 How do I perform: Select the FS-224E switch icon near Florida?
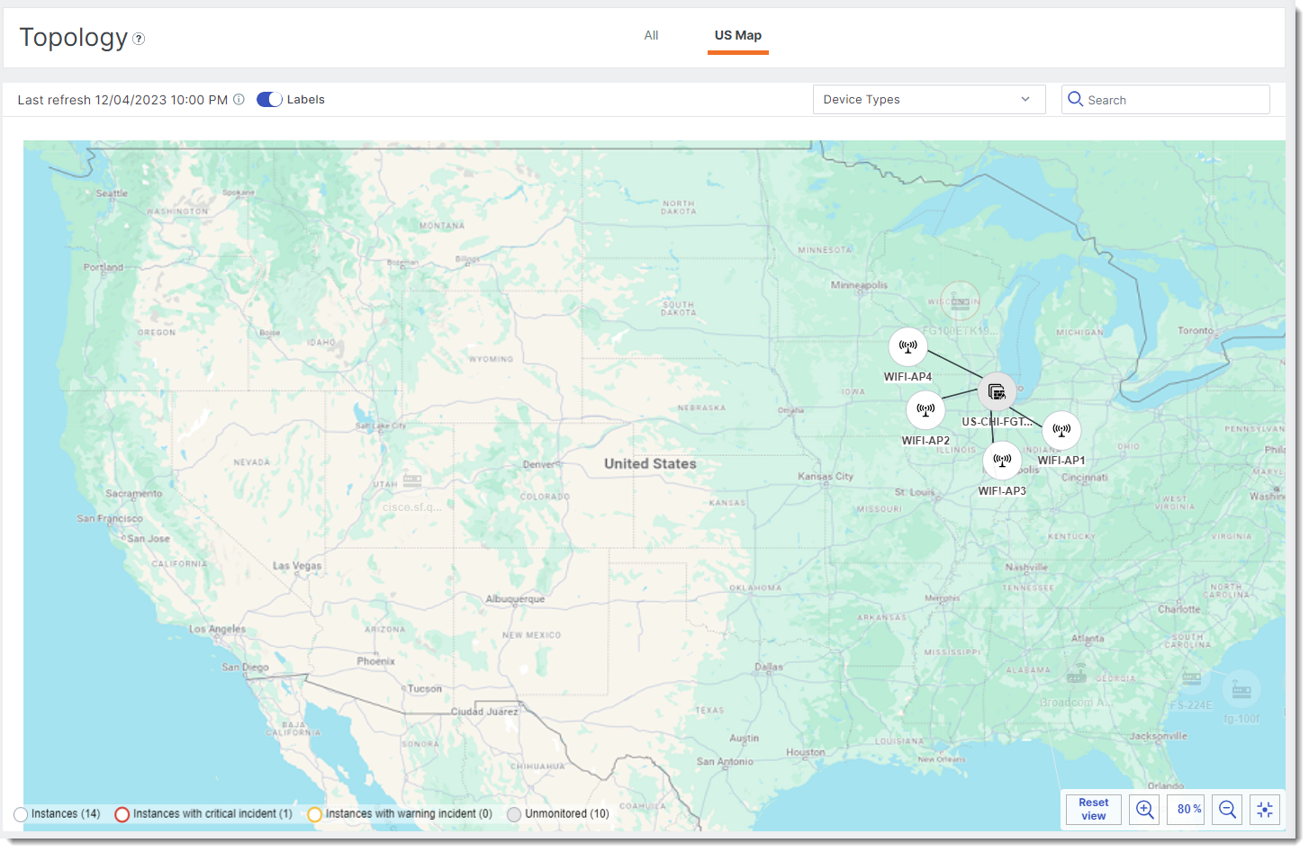click(1192, 677)
